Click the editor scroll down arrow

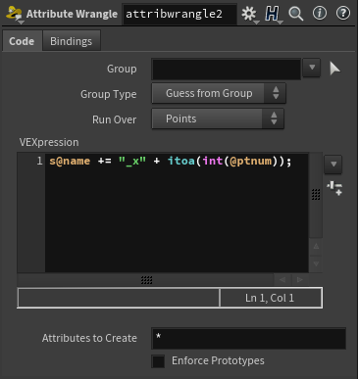click(316, 263)
